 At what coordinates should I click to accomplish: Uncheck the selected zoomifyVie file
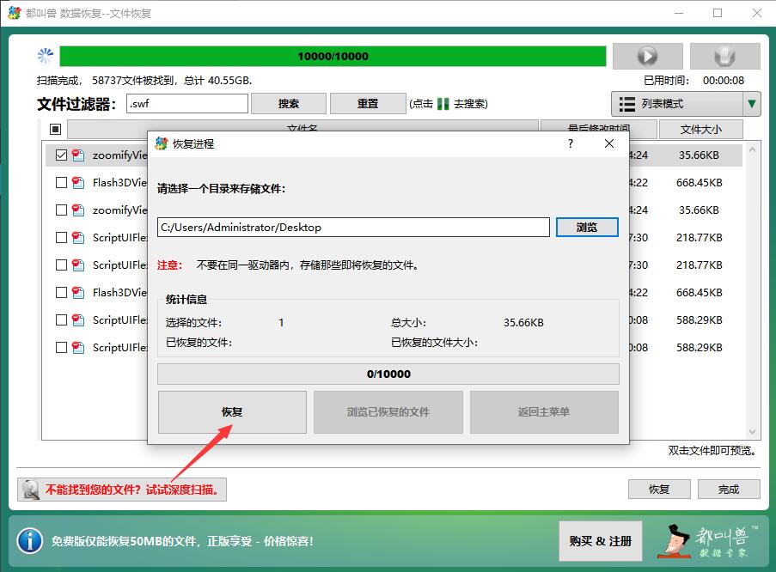[x=60, y=155]
